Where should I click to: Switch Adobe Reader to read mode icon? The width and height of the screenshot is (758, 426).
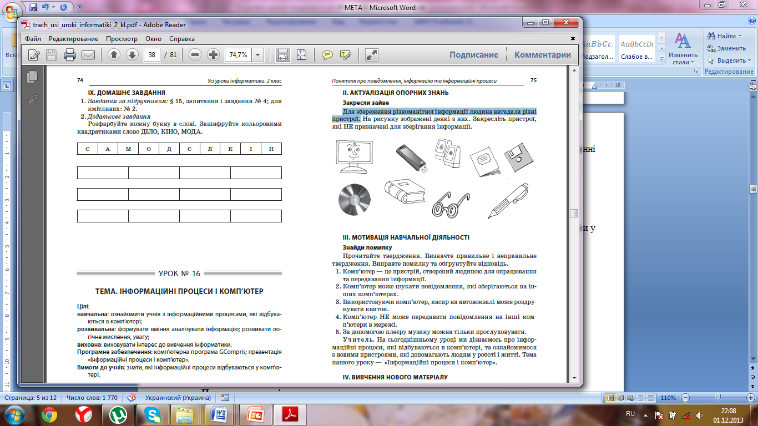click(x=371, y=55)
